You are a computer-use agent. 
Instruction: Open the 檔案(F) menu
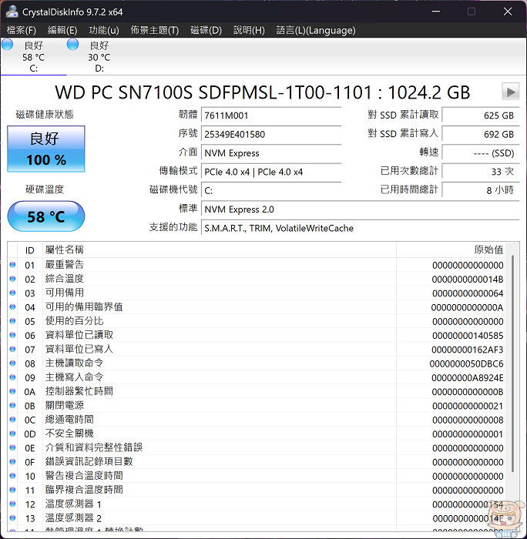pyautogui.click(x=21, y=30)
